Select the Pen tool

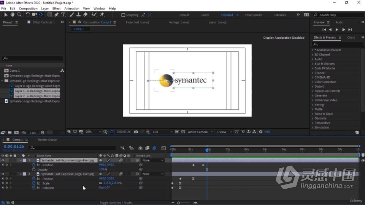point(56,15)
